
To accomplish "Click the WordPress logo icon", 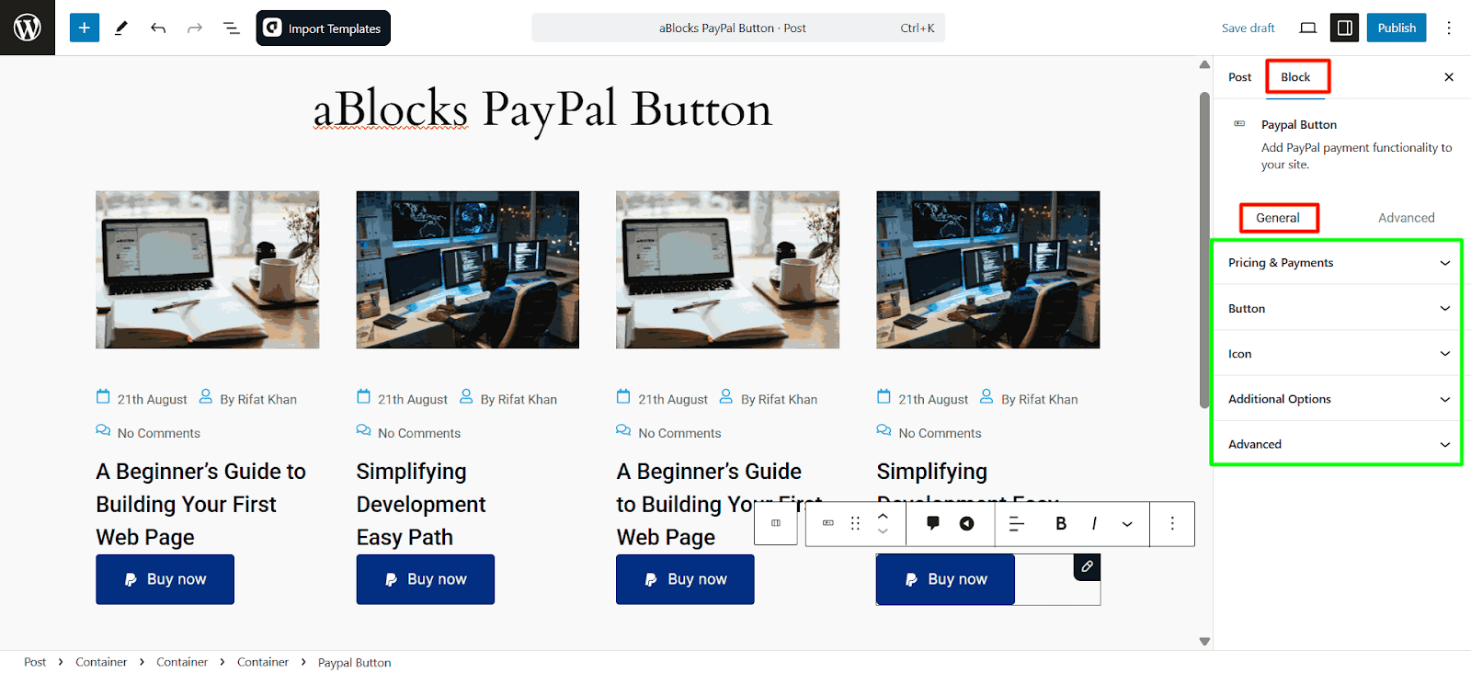I will pyautogui.click(x=28, y=28).
